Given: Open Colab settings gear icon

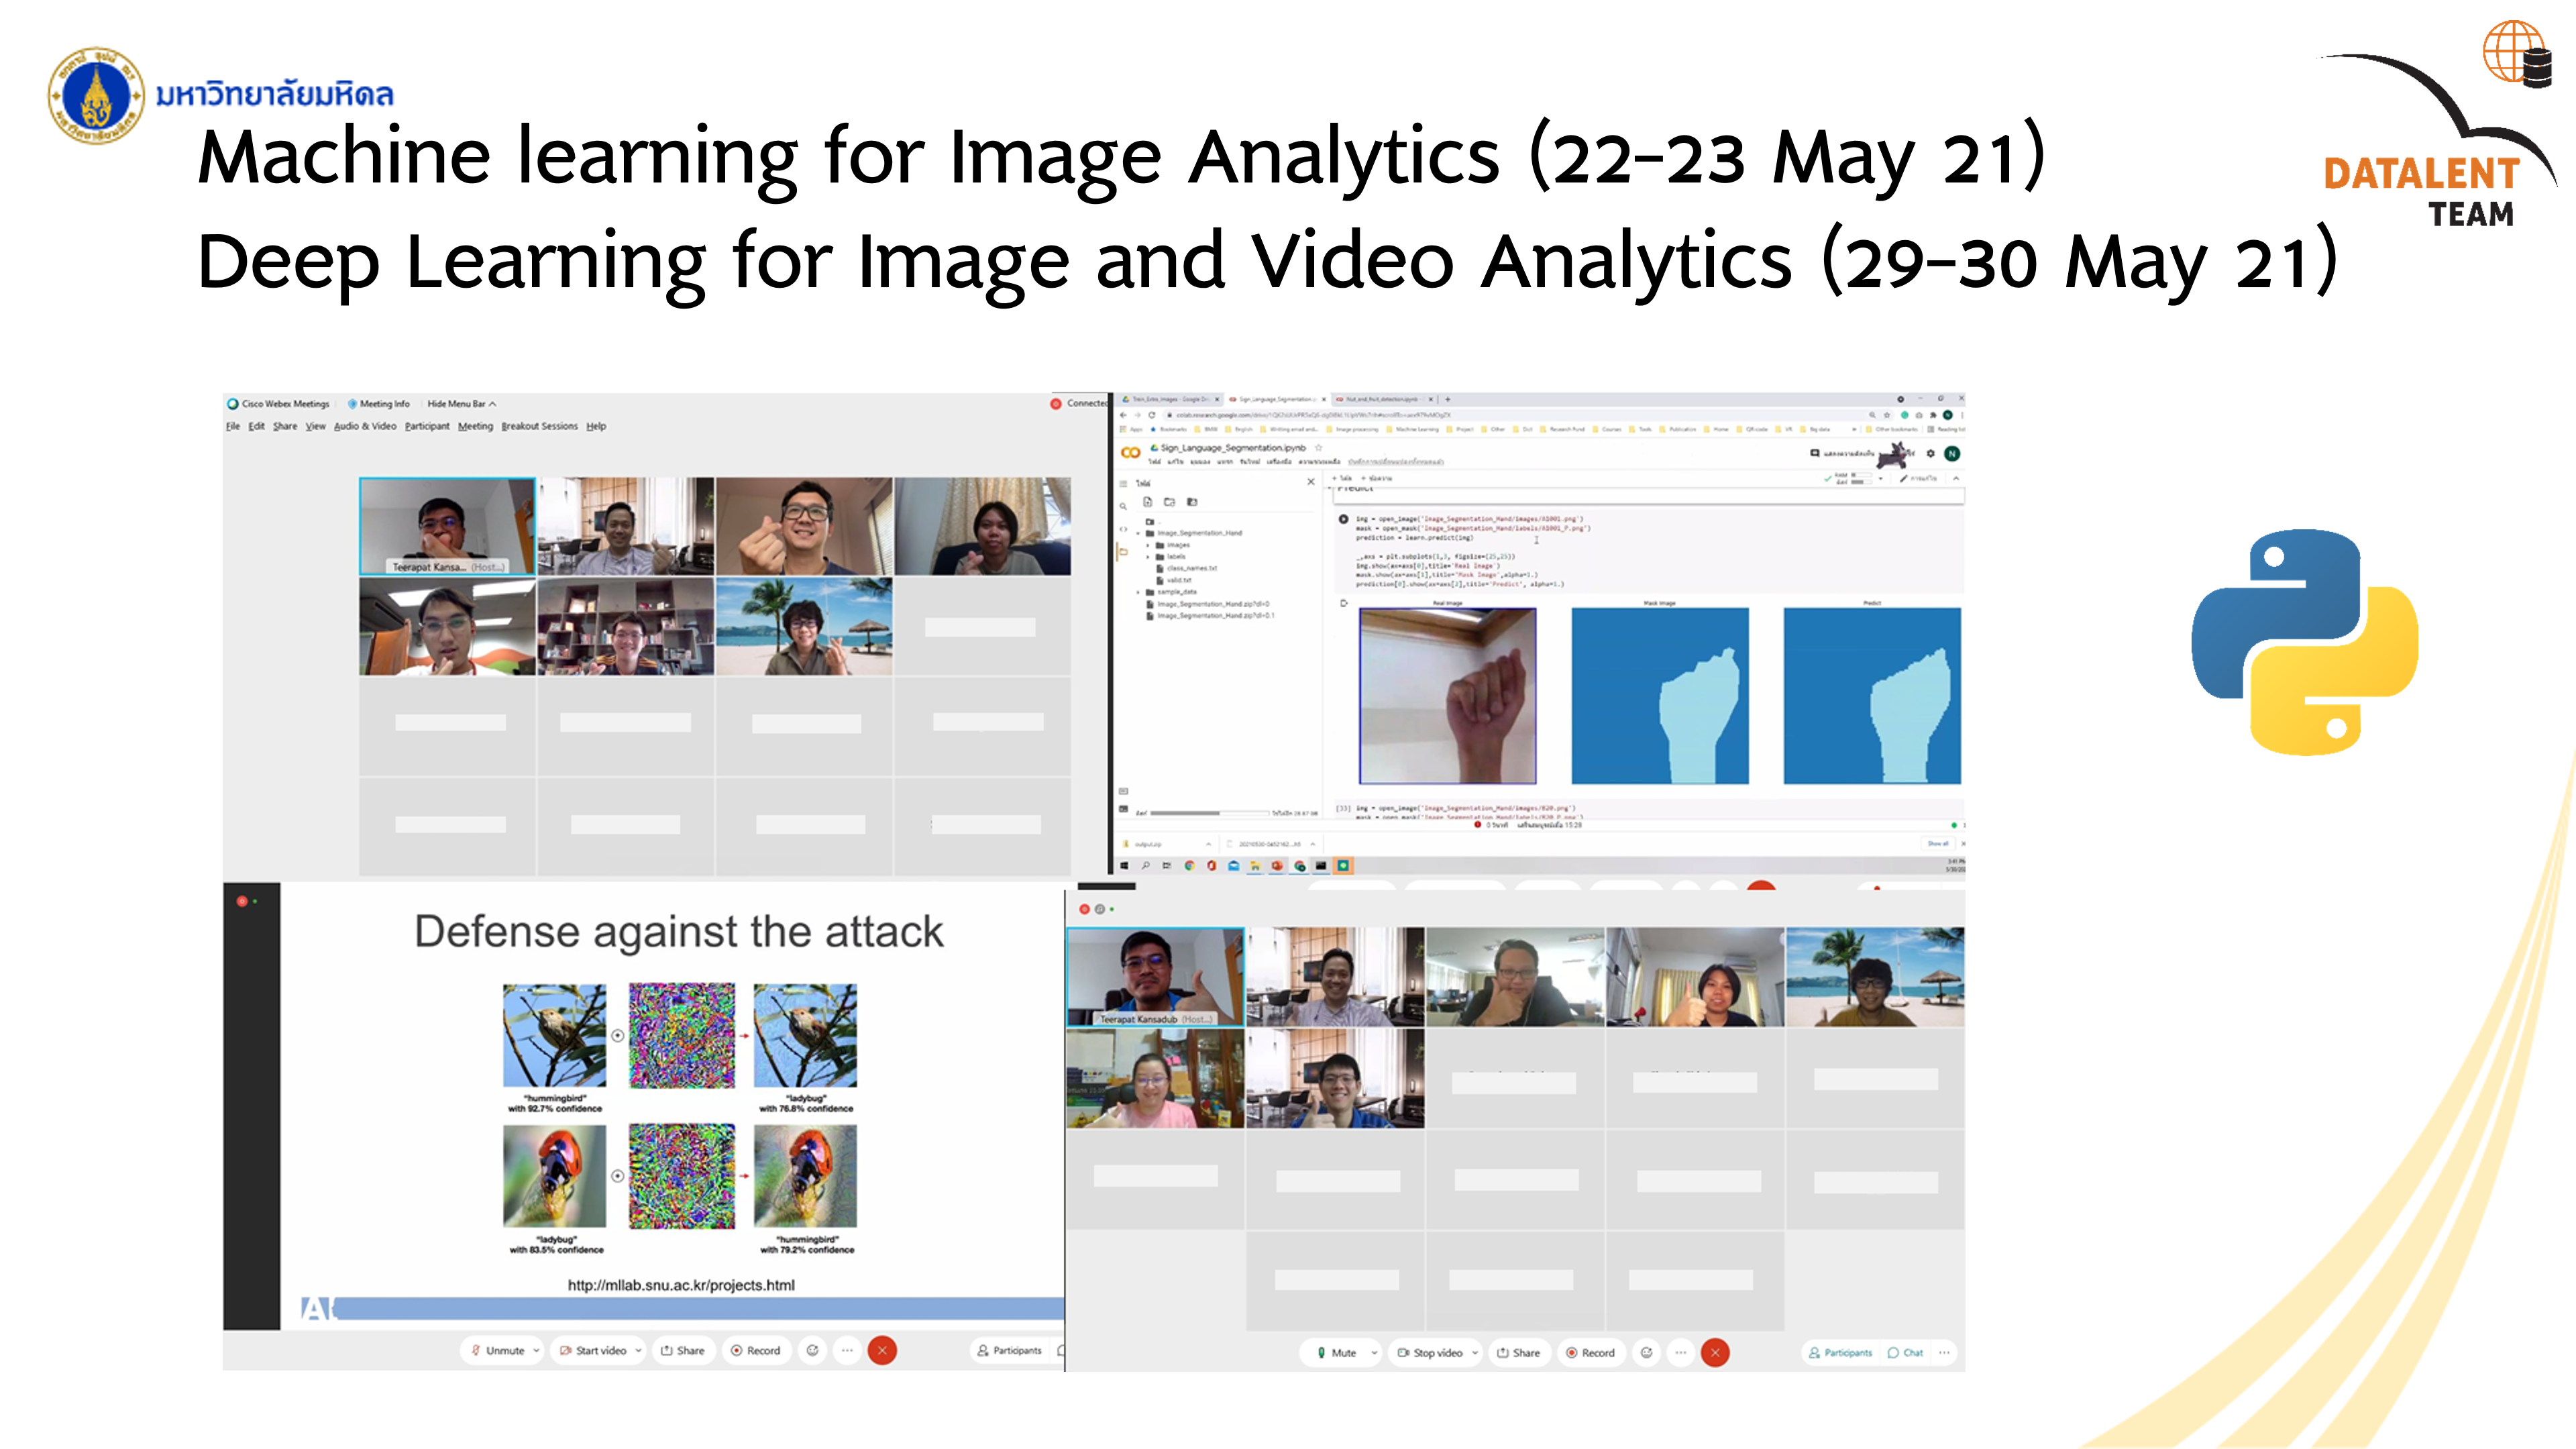Looking at the screenshot, I should 1930,453.
